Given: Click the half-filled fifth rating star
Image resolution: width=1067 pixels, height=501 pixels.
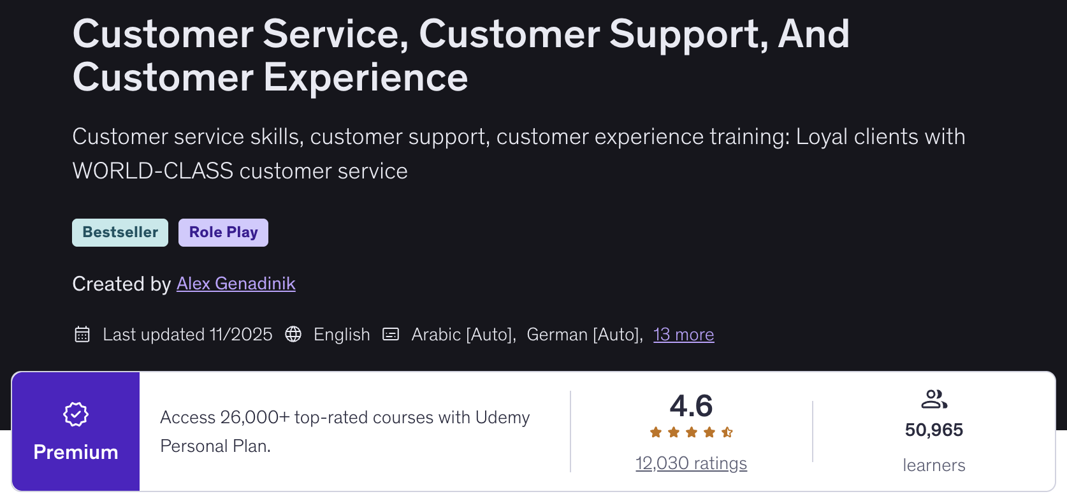Looking at the screenshot, I should (727, 432).
